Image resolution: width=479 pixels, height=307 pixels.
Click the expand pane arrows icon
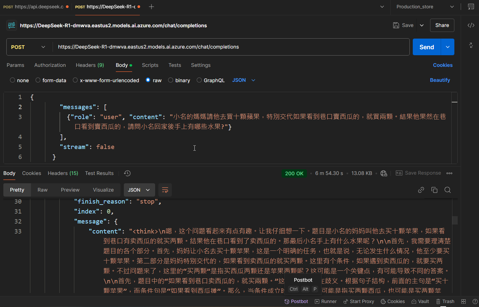[471, 45]
